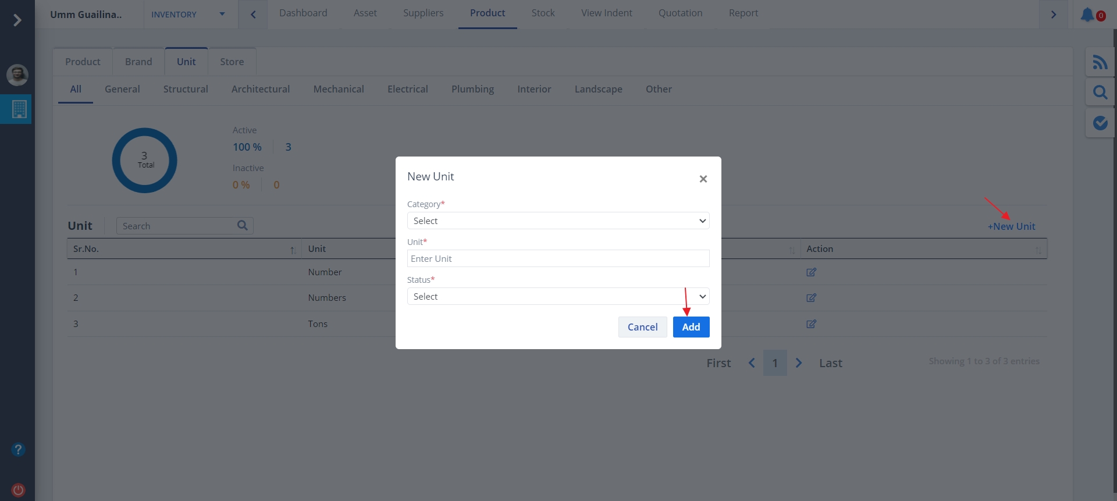Click the user avatar picture
Image resolution: width=1117 pixels, height=501 pixels.
(x=17, y=74)
